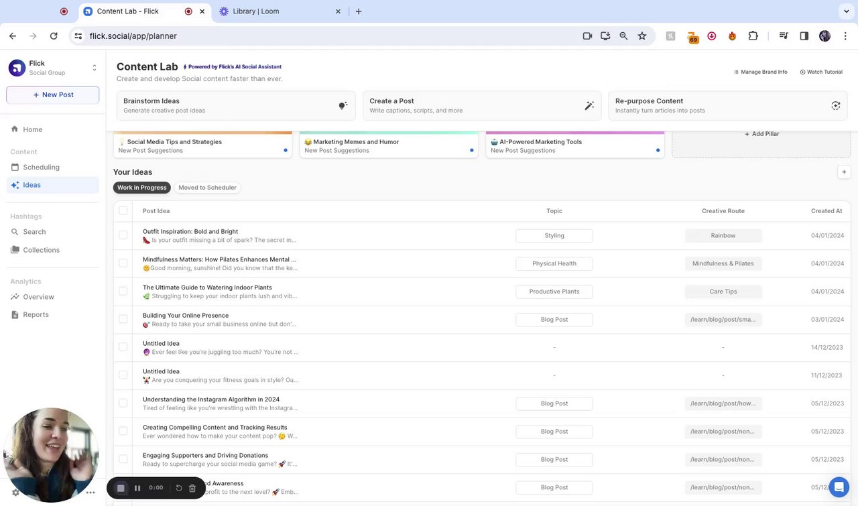Open browser side panel icon
The image size is (858, 506).
804,36
